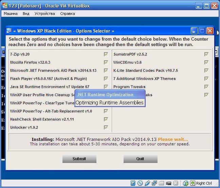Click the Right Ctrl host key label
The image size is (220, 188).
pyautogui.click(x=204, y=183)
